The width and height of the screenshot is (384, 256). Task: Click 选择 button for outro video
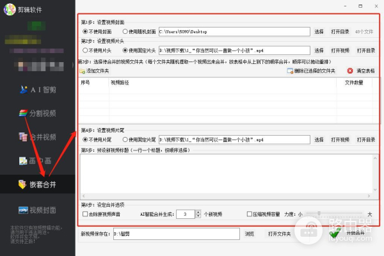click(319, 140)
